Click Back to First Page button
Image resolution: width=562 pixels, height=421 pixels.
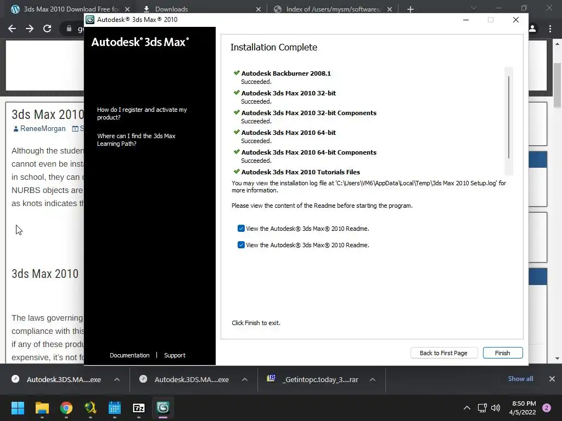(443, 353)
